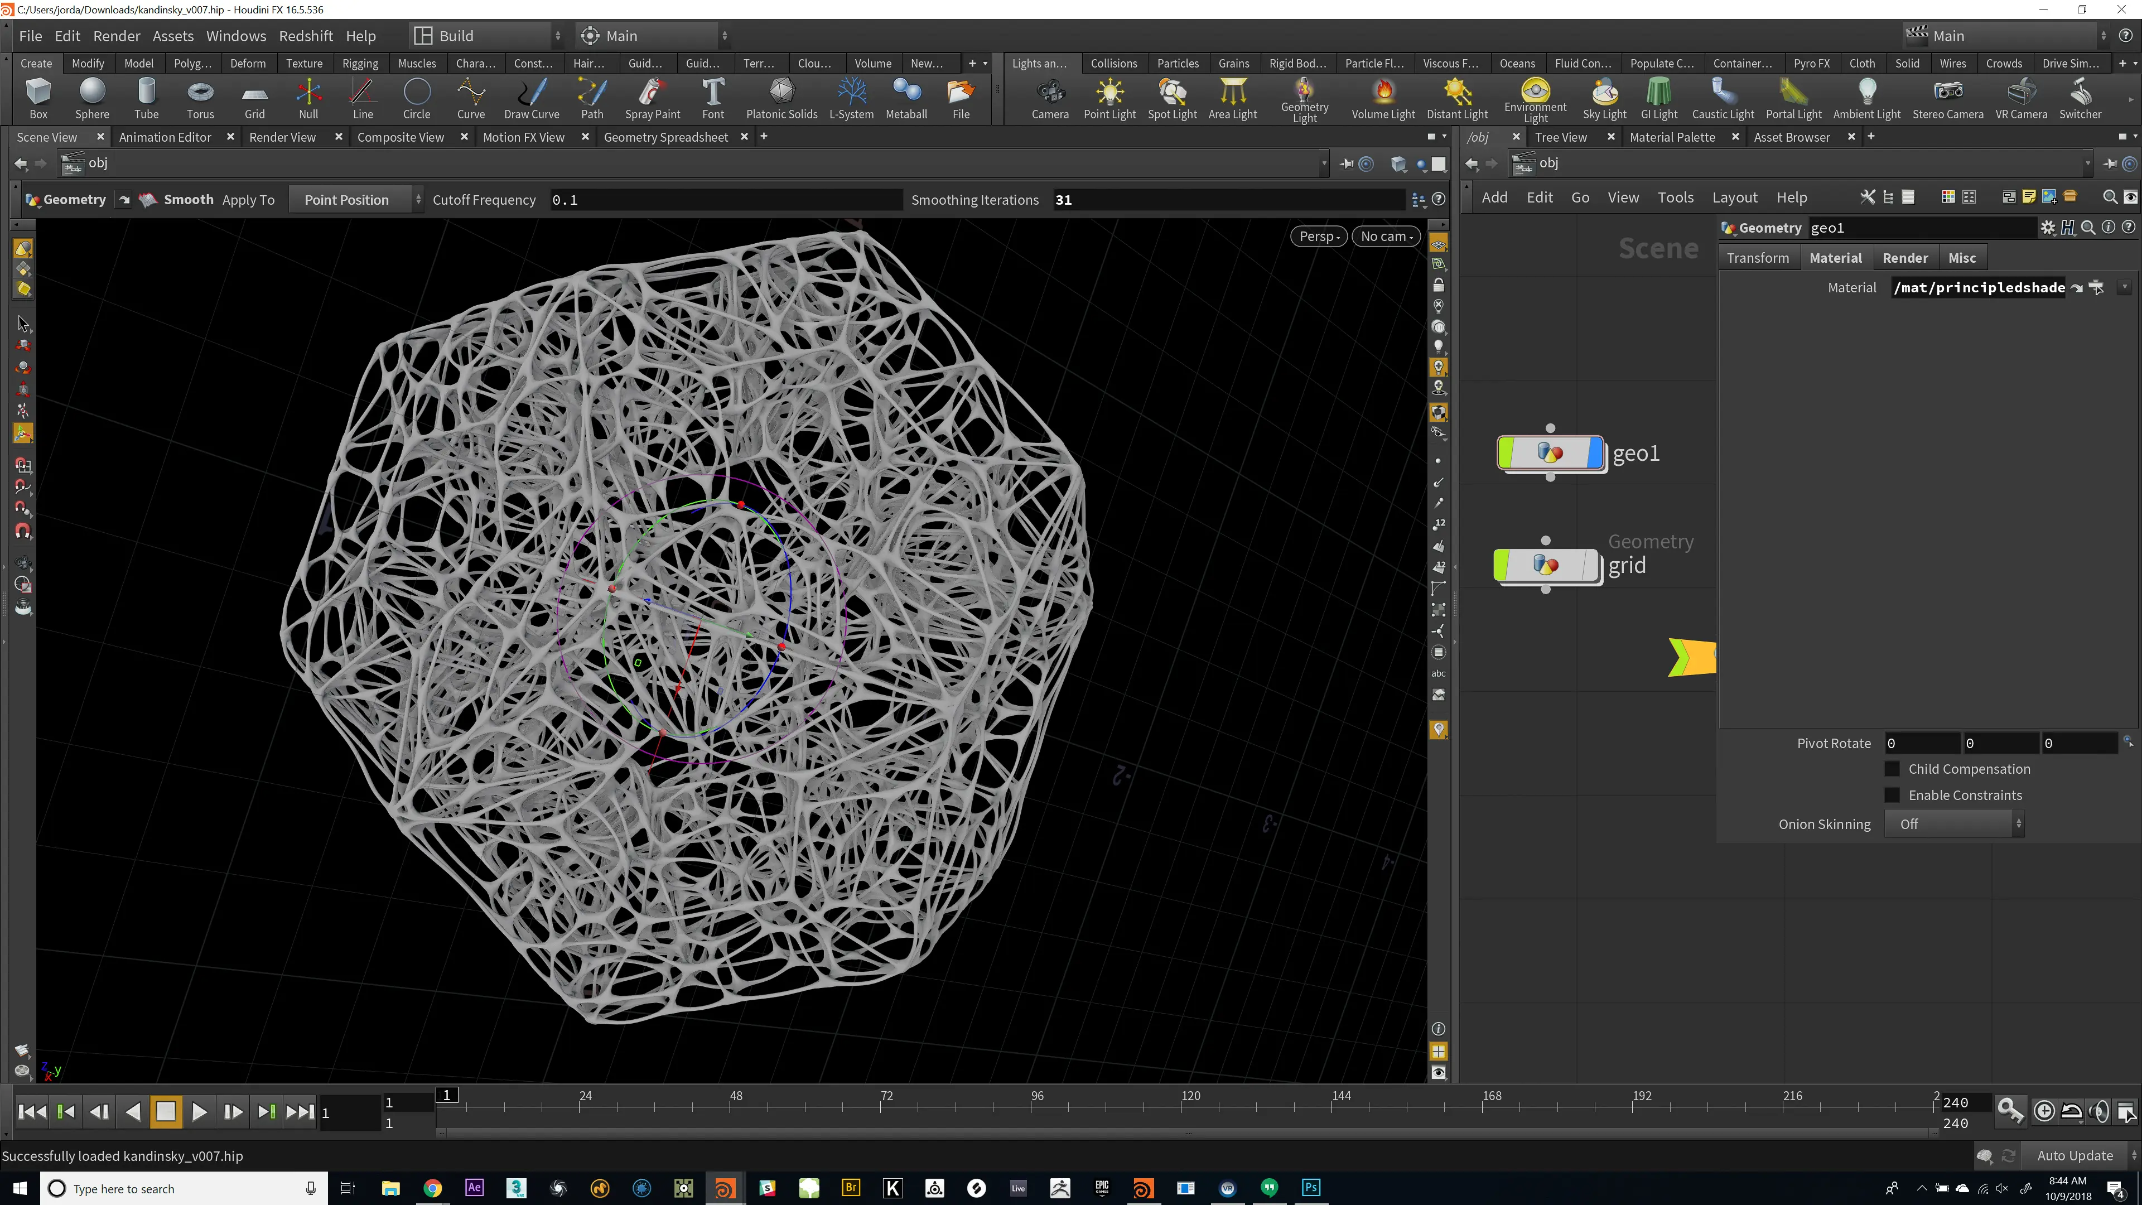Image resolution: width=2142 pixels, height=1205 pixels.
Task: Add a Volume Light
Action: click(1383, 99)
